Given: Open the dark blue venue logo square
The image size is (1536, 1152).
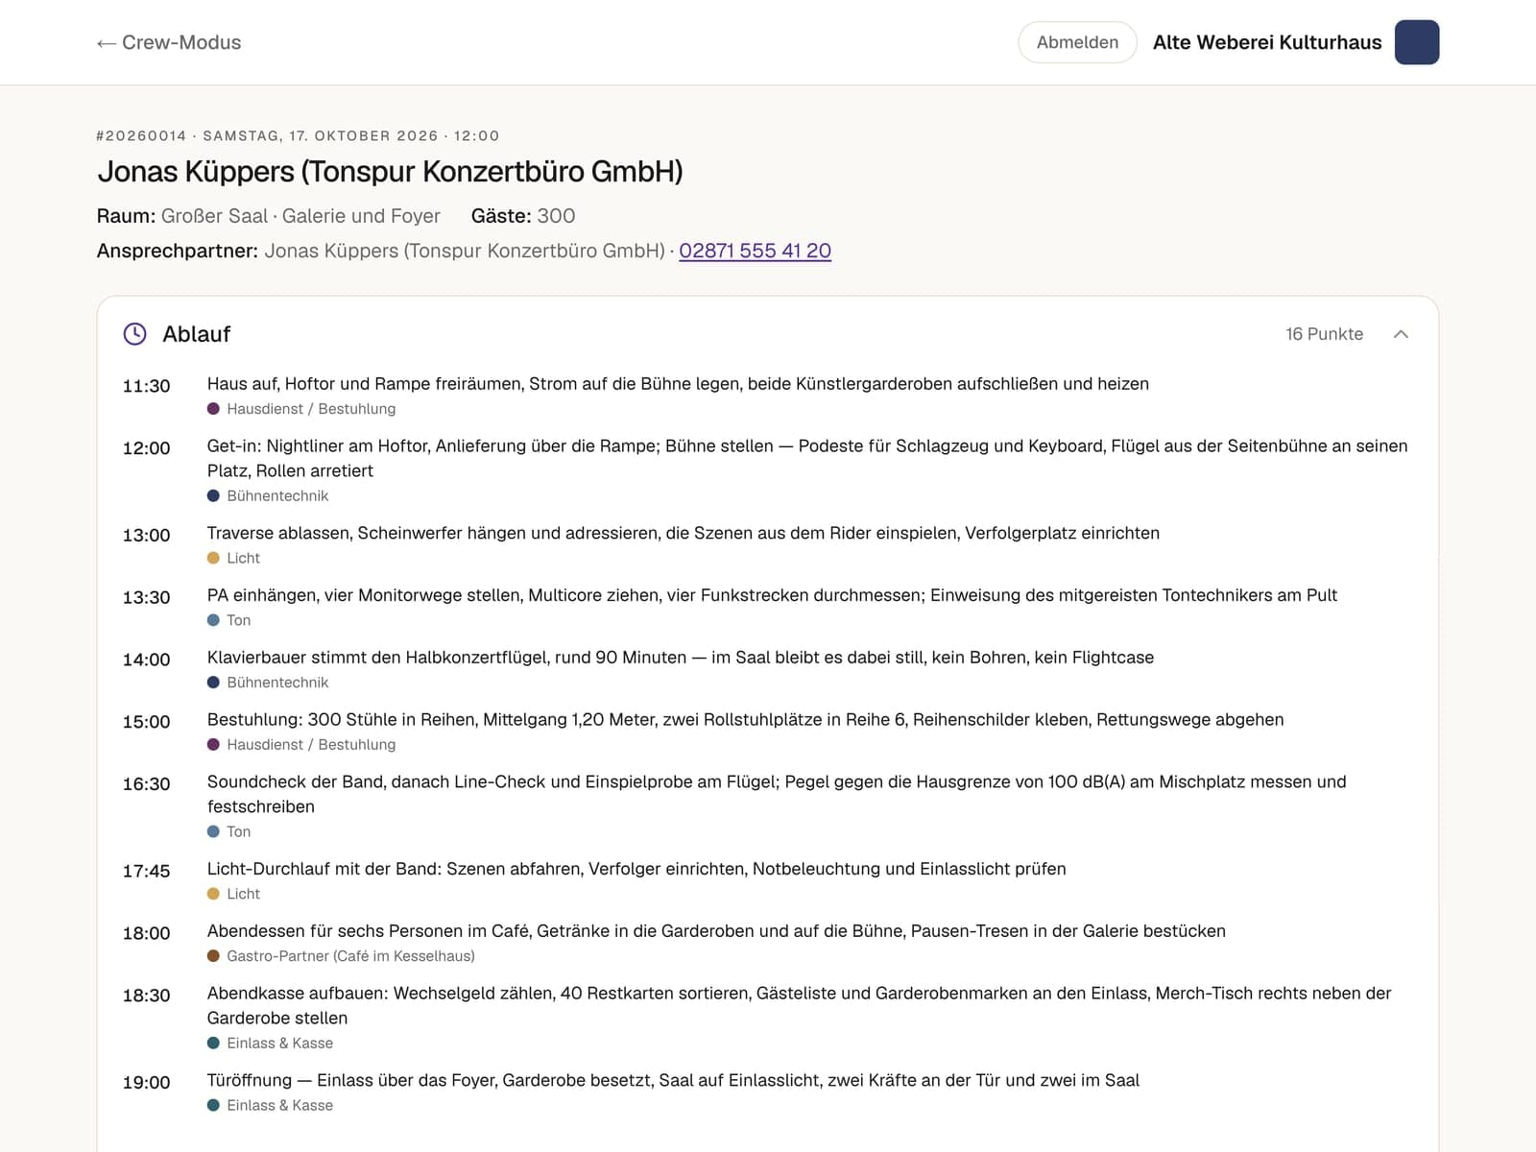Looking at the screenshot, I should coord(1417,42).
